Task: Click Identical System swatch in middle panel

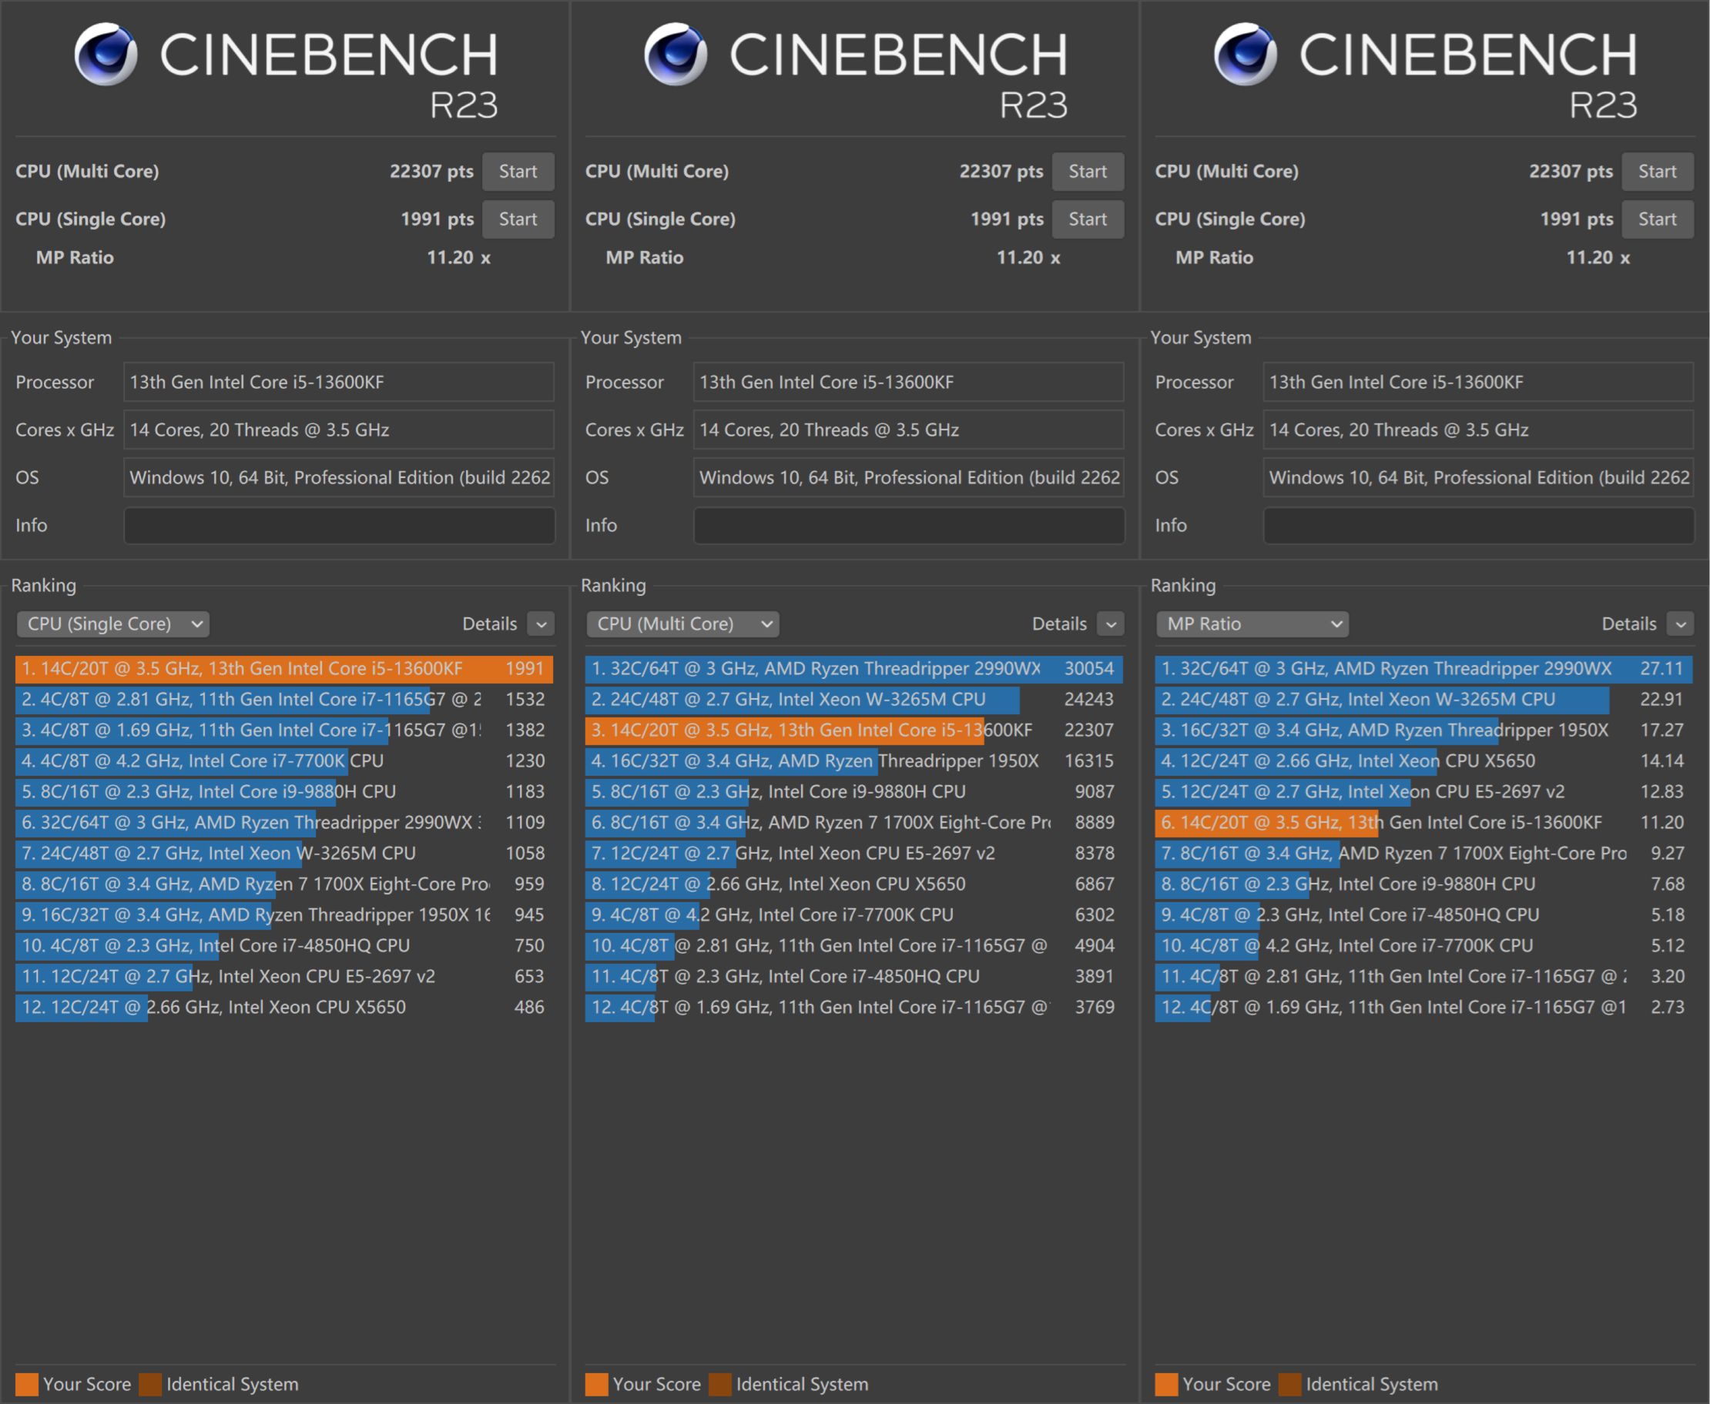Action: tap(720, 1384)
